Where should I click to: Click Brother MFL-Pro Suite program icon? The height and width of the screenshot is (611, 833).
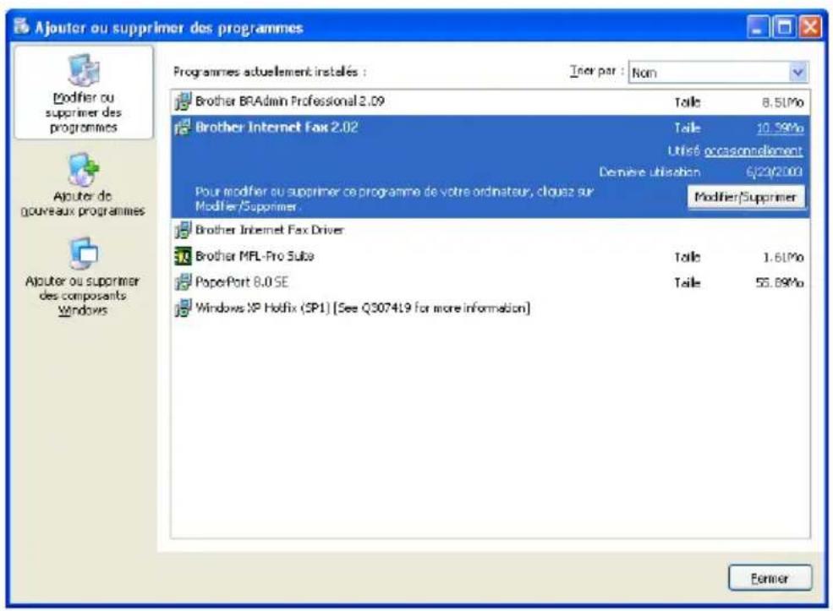point(183,256)
